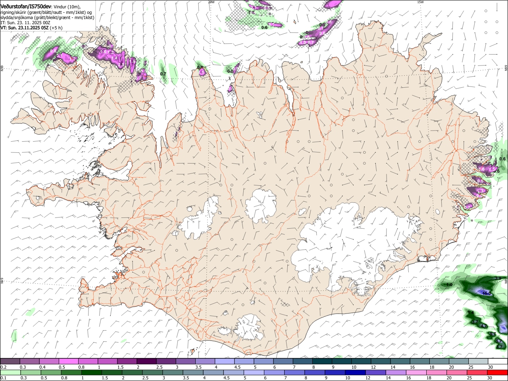Pick lower scale swatch starting at 0.5
This screenshot has height=381, width=508.
coord(51,372)
